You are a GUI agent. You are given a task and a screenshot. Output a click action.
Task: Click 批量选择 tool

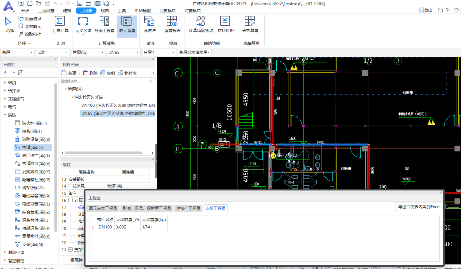point(30,19)
